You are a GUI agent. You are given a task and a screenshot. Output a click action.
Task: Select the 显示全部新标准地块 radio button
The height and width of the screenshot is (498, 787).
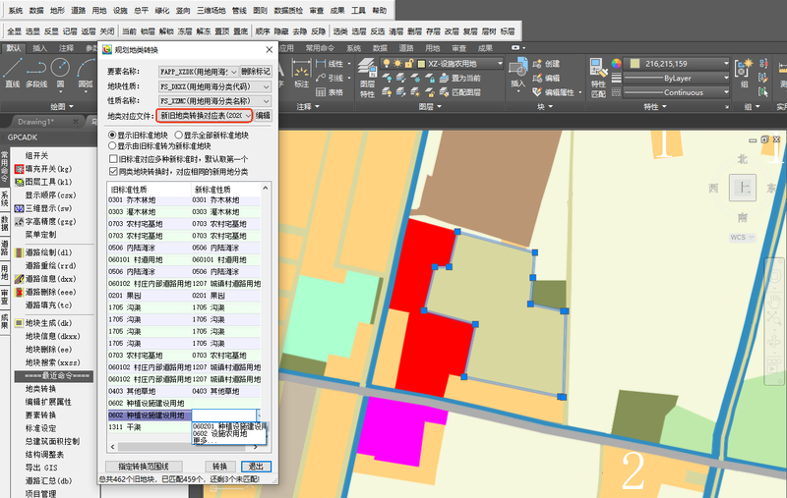point(178,136)
